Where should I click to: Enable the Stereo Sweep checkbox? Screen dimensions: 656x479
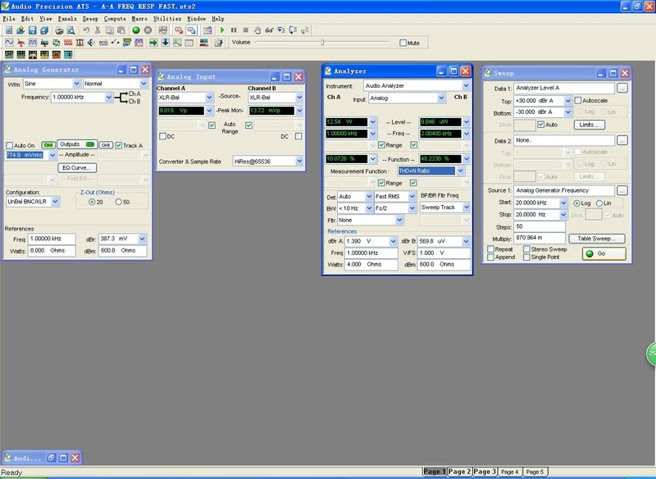[526, 249]
